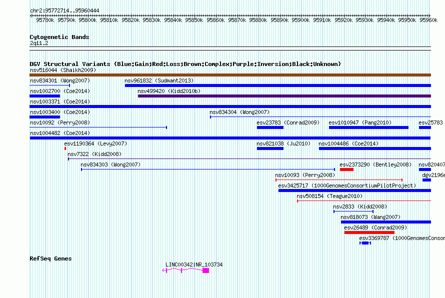445x298 pixels.
Task: Open the nsv1004482 (Coe2014) variant label
Action: (60, 133)
